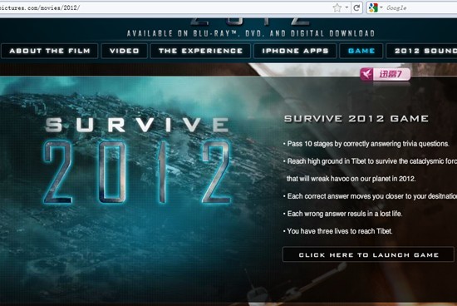Expand the address bar history dropdown arrow
This screenshot has height=306, width=457.
click(346, 7)
